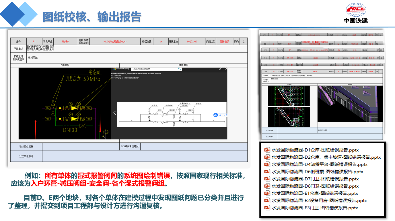
Task: Open file 水发国际物流园-D6倒班楼-图纸错误报告.pptx
Action: (317, 172)
